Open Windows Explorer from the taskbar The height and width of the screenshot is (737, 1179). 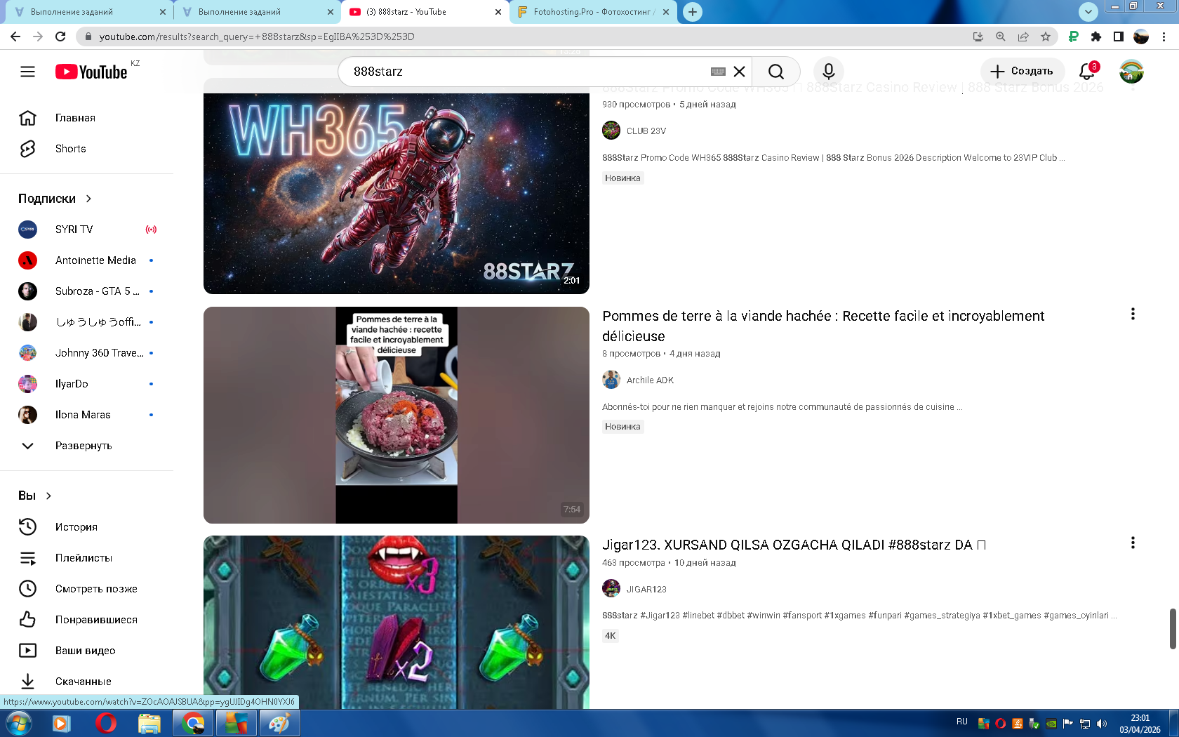pyautogui.click(x=149, y=723)
